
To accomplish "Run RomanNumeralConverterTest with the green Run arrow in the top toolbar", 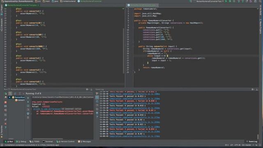I will 226,1.
